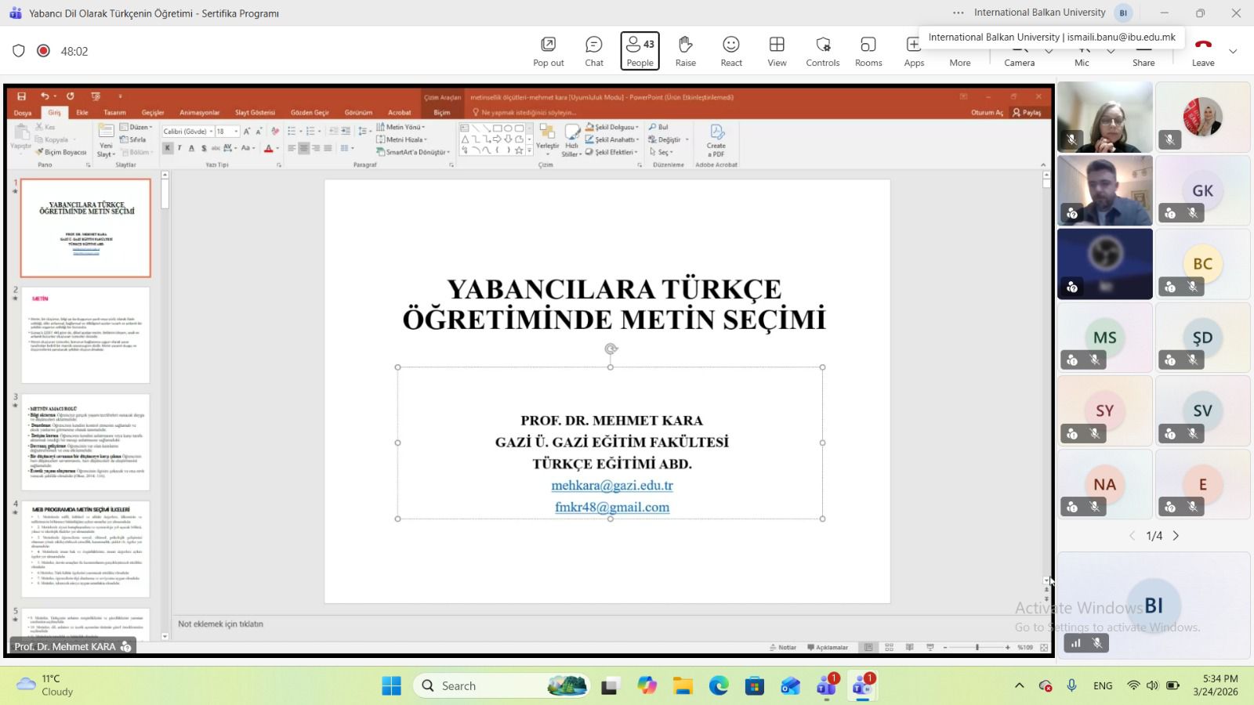Expand the dropdown arrow next to Leave

click(x=1233, y=51)
